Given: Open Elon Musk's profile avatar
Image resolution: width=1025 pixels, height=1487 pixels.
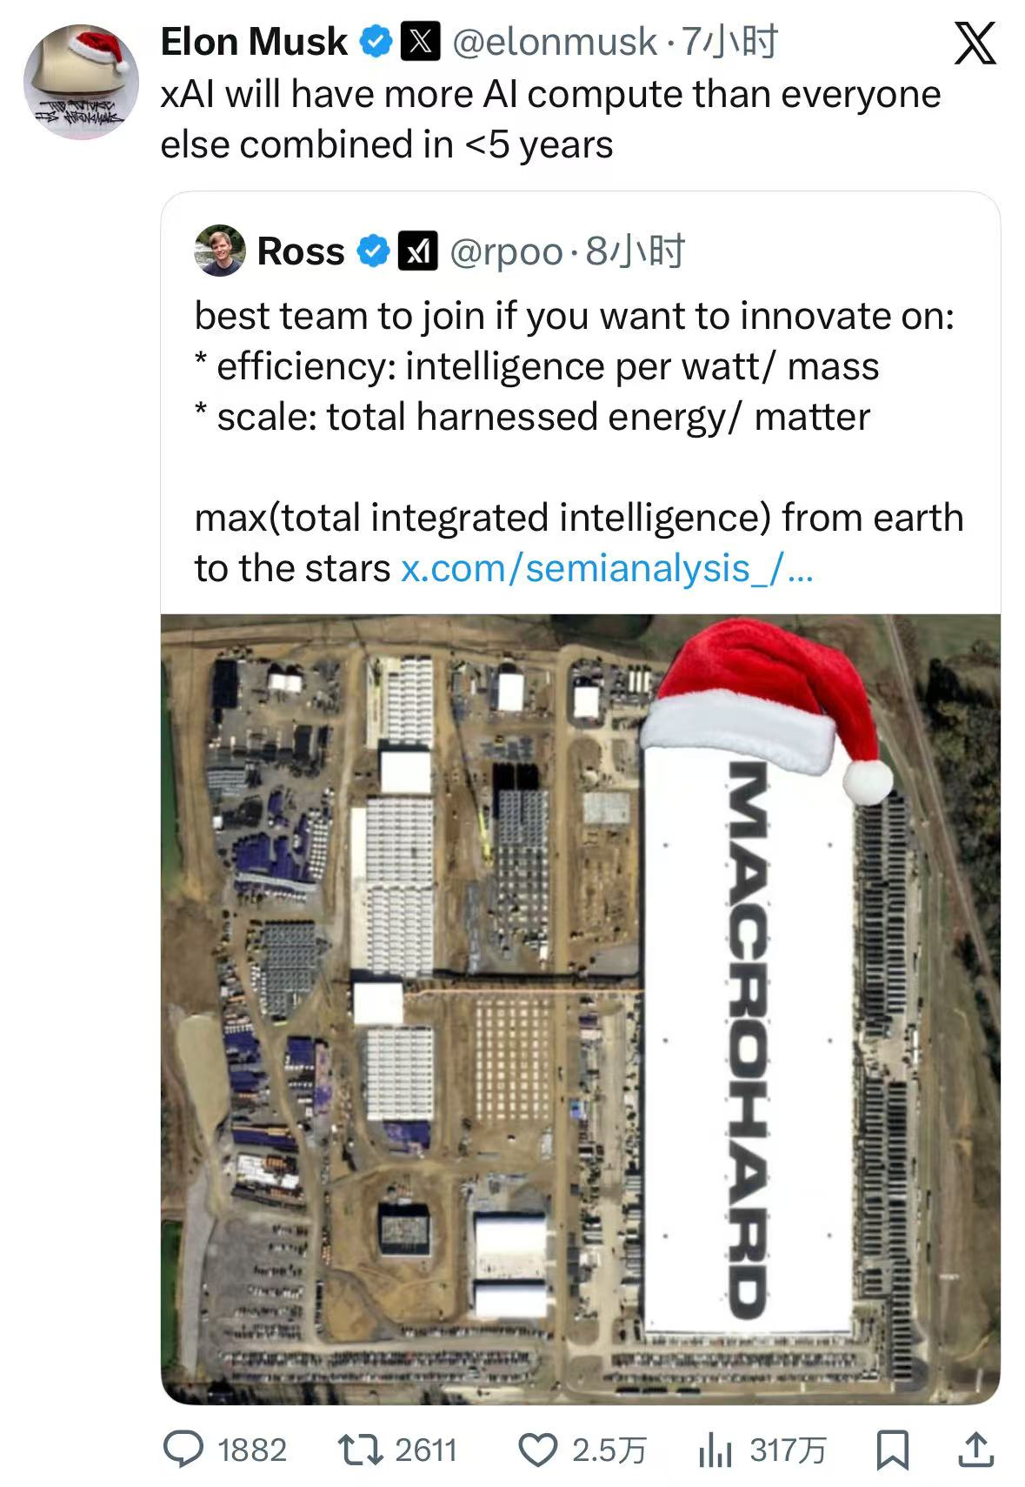Looking at the screenshot, I should 80,81.
